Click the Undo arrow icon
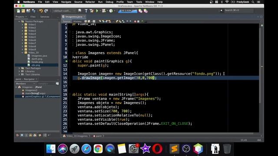This screenshot has height=156, width=278. tap(41, 11)
